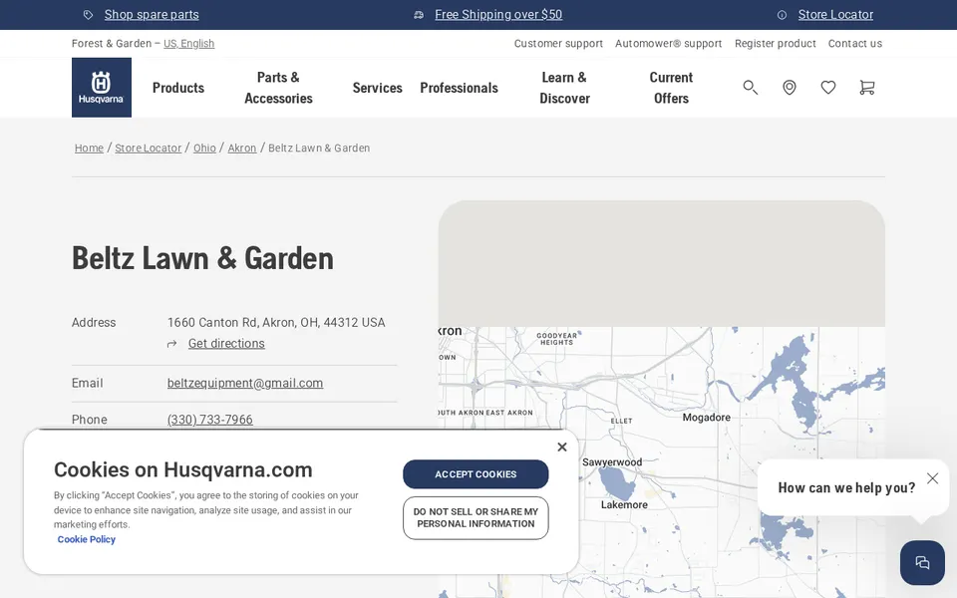The height and width of the screenshot is (598, 957).
Task: Go to Ohio breadcrumb
Action: (204, 148)
